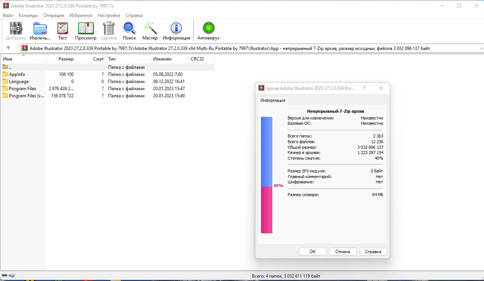Click the date "20.01.2023 15:47"
This screenshot has width=484, height=281.
click(x=169, y=89)
